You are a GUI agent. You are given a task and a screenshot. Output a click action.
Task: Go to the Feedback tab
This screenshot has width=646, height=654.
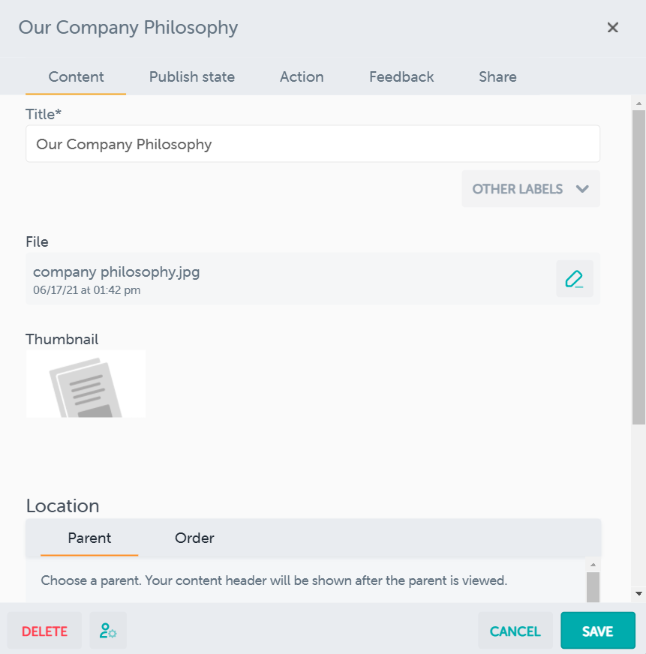[401, 76]
